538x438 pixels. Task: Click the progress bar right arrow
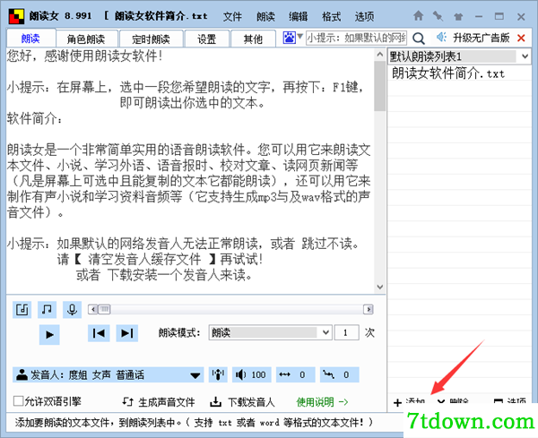(x=369, y=310)
